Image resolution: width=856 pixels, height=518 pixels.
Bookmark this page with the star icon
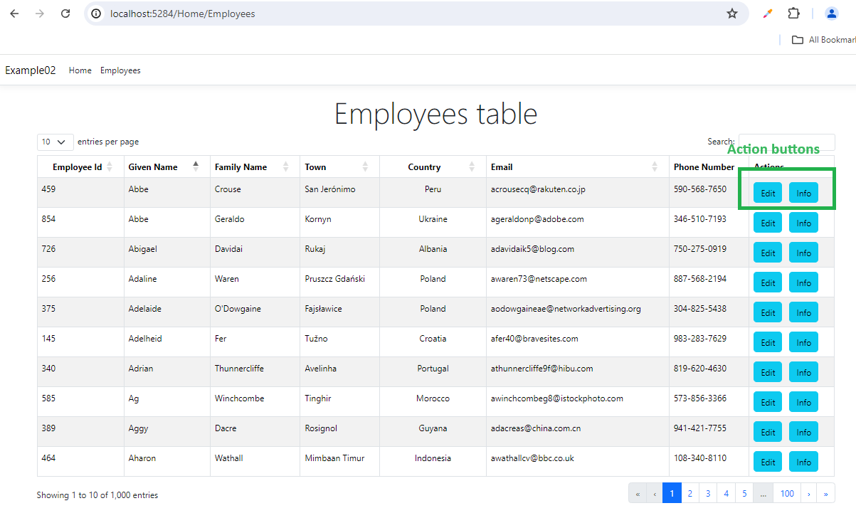[x=731, y=14]
